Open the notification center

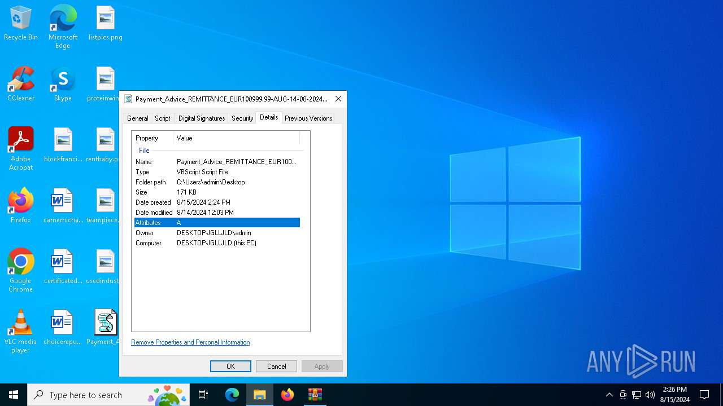coord(704,395)
